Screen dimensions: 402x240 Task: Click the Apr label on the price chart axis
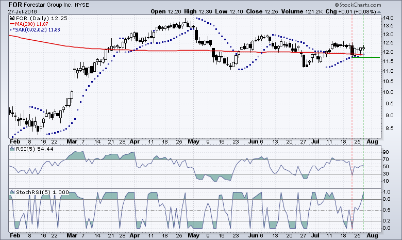[x=135, y=141]
